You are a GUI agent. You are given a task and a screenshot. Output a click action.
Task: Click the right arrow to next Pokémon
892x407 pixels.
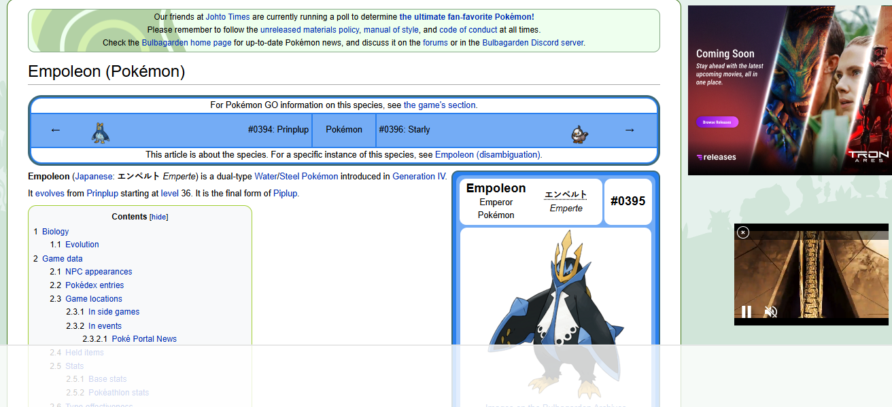tap(630, 130)
